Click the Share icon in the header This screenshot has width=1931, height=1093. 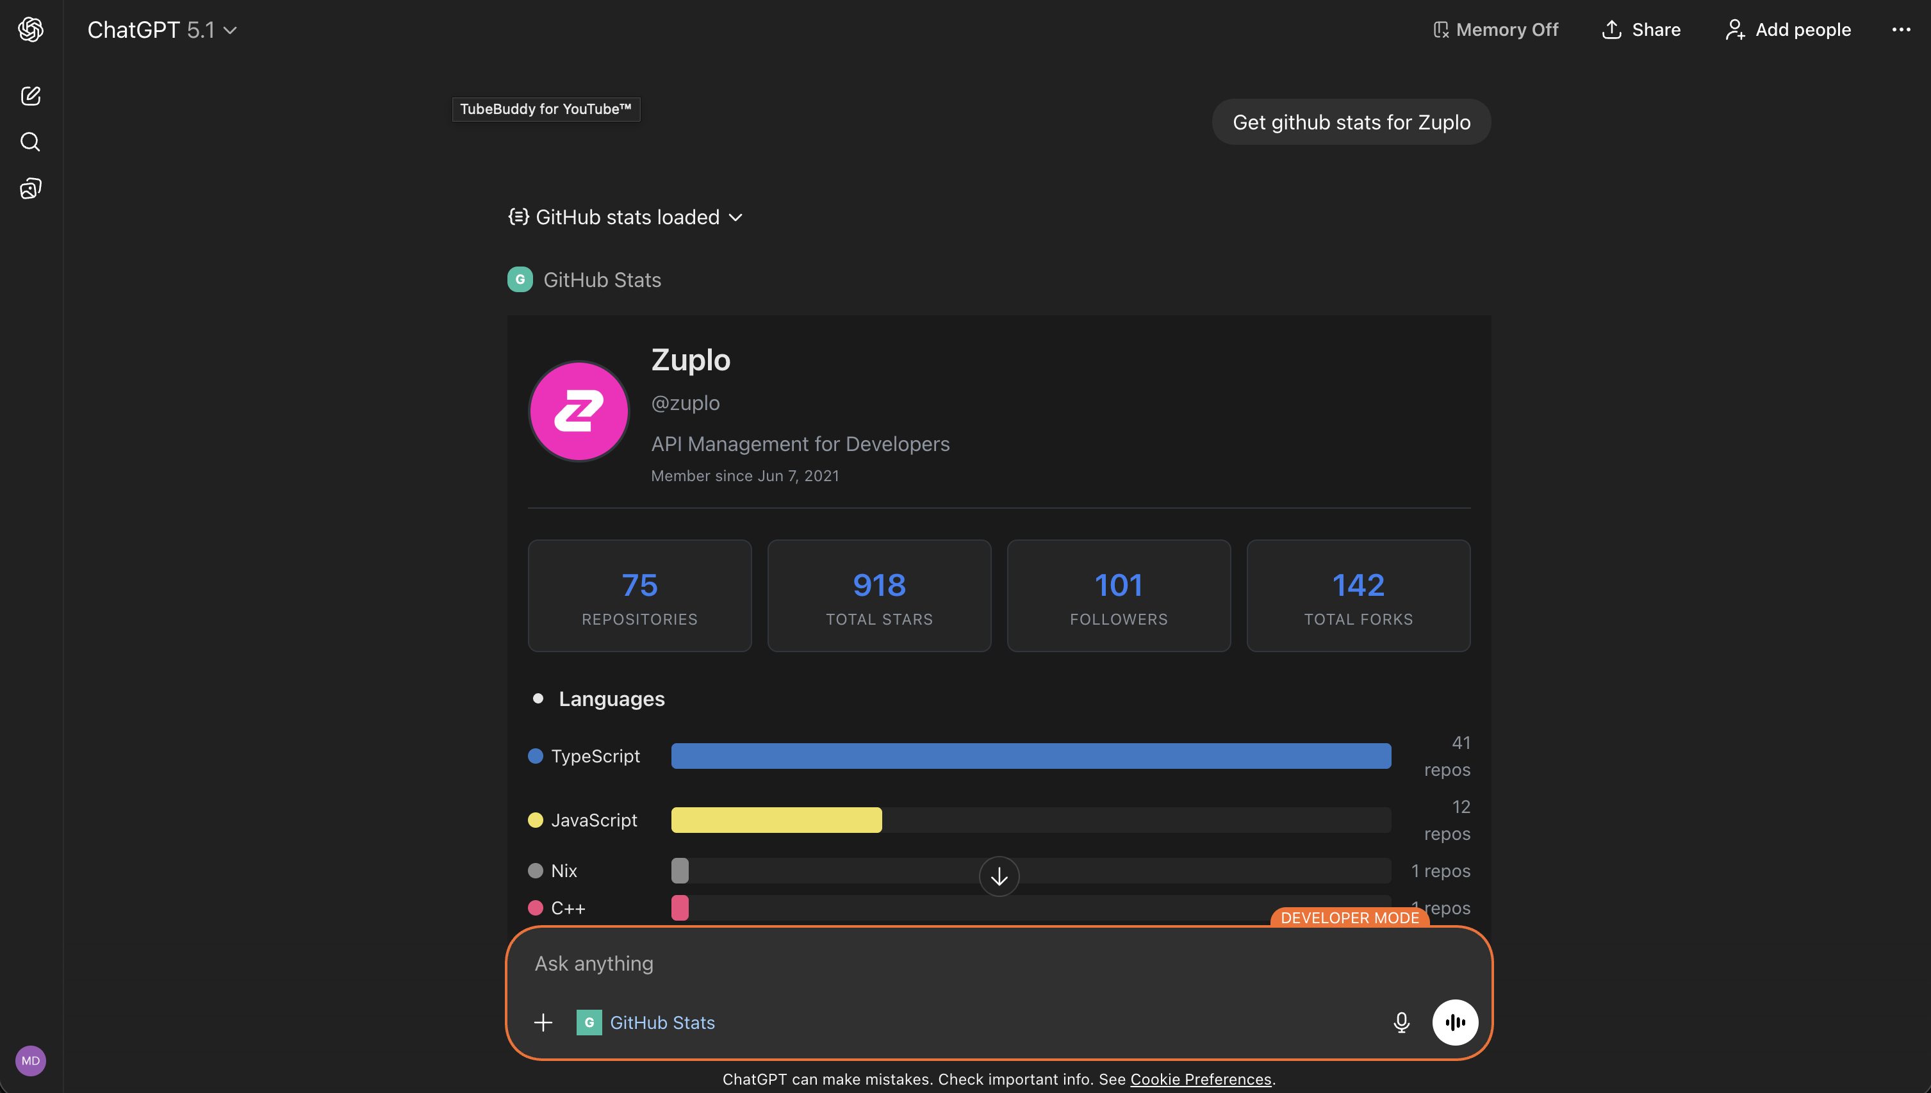tap(1613, 29)
